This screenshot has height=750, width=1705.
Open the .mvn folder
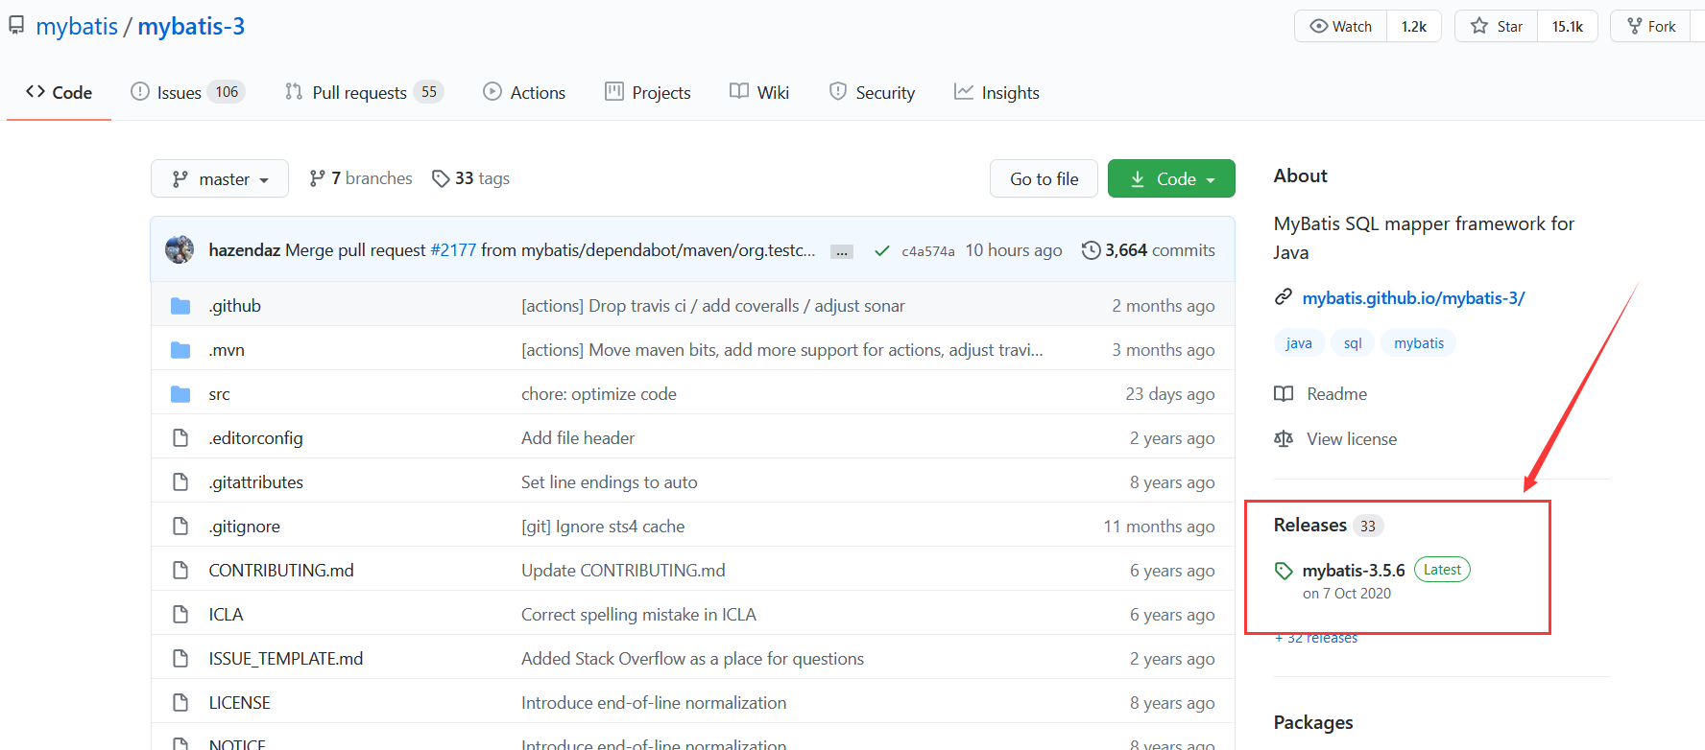coord(227,350)
